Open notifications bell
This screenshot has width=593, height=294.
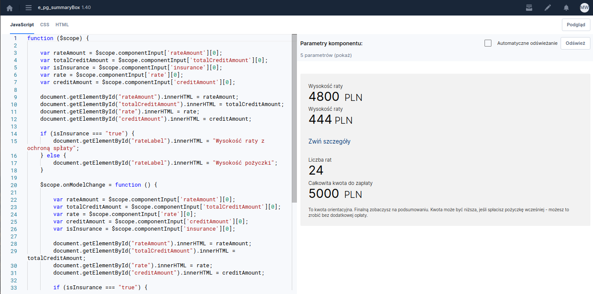pyautogui.click(x=566, y=8)
